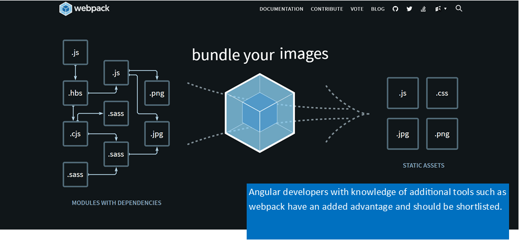Click the 'webpack' wordmark text in header
Image resolution: width=519 pixels, height=240 pixels.
92,8
